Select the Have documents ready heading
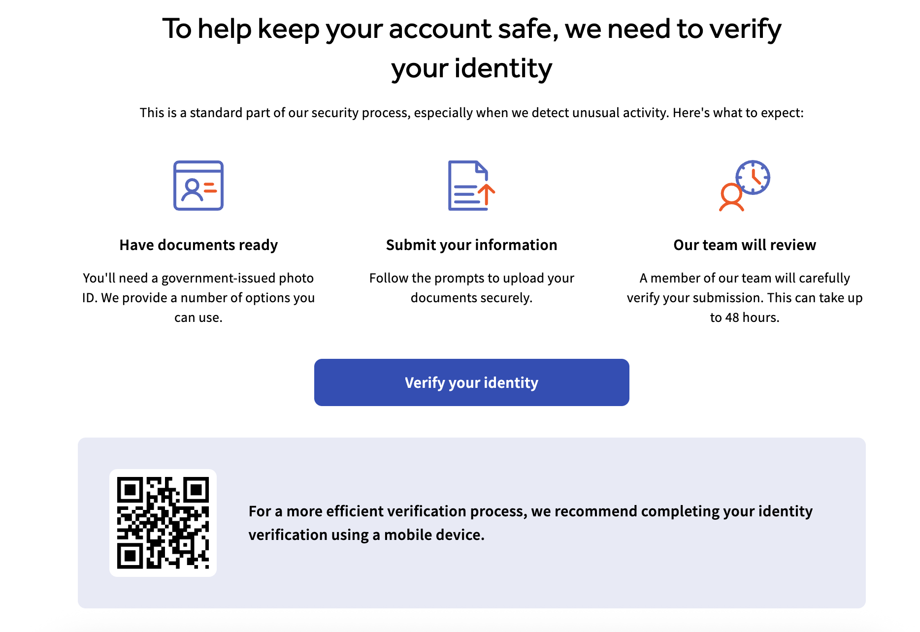The image size is (920, 632). (x=198, y=245)
